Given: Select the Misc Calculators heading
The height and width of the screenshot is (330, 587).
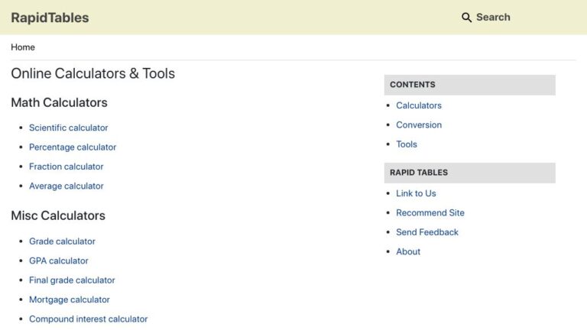Looking at the screenshot, I should click(58, 215).
